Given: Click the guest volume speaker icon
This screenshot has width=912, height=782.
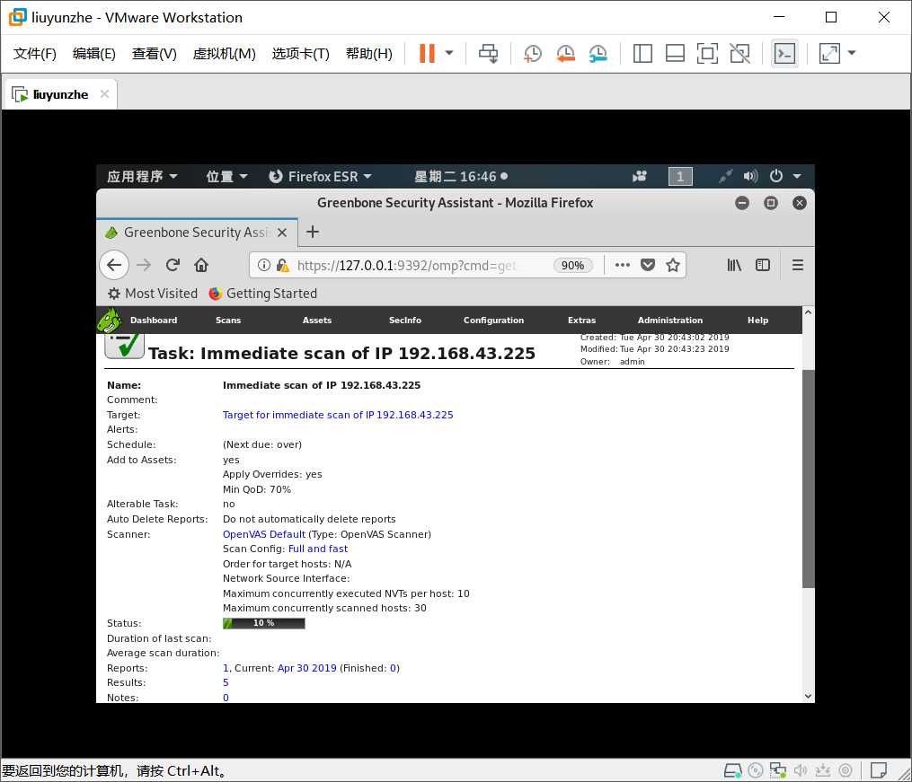Looking at the screenshot, I should tap(750, 176).
